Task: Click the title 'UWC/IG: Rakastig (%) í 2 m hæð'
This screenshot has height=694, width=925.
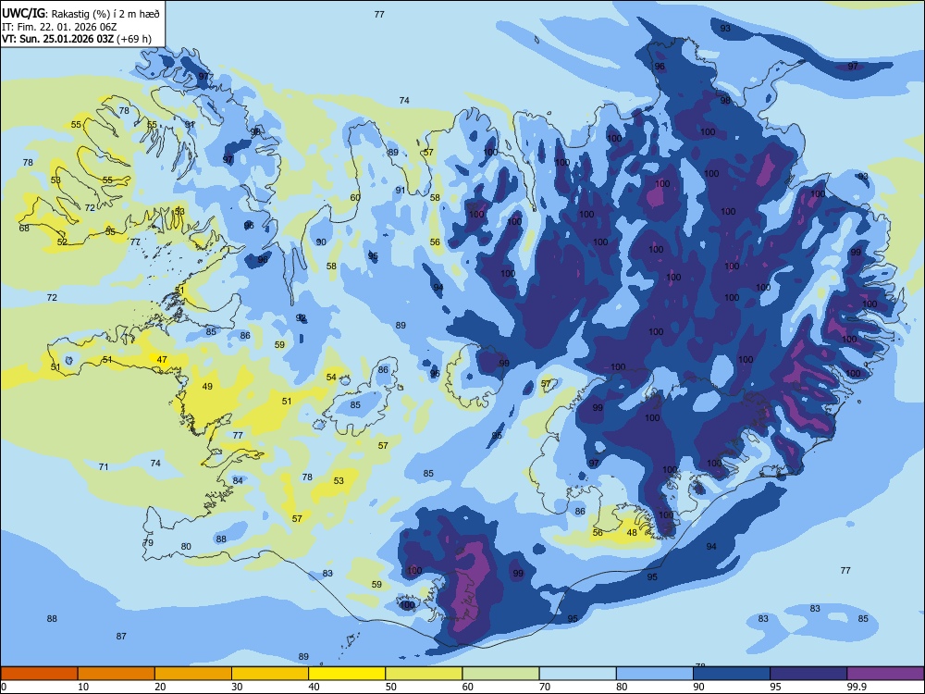Action: [80, 14]
